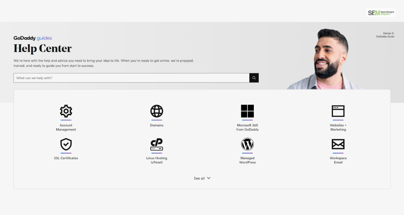Click the 'Help Center' heading
This screenshot has width=404, height=215.
42,48
